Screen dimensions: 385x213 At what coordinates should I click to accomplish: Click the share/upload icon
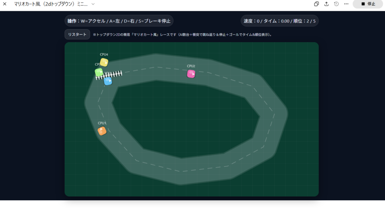pyautogui.click(x=326, y=4)
